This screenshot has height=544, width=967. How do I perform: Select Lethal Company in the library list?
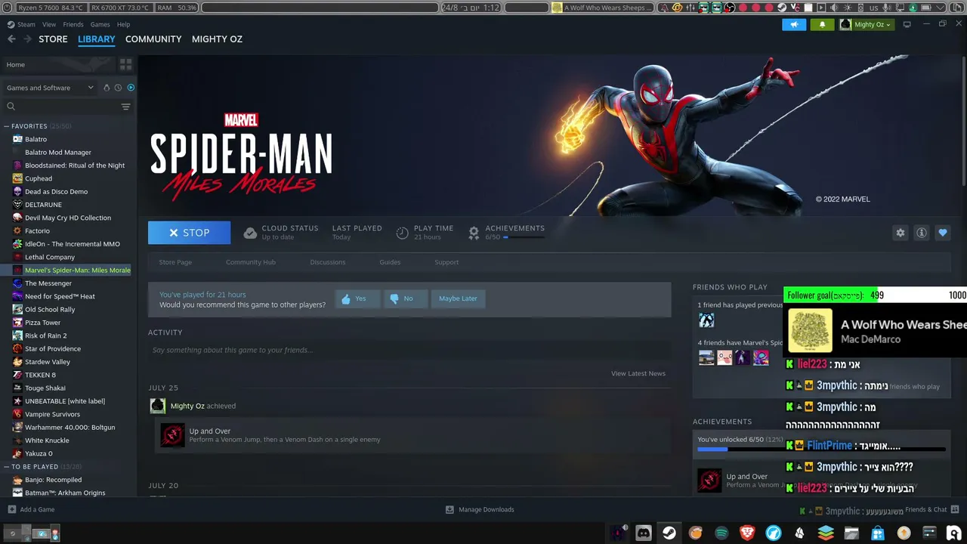click(x=50, y=257)
